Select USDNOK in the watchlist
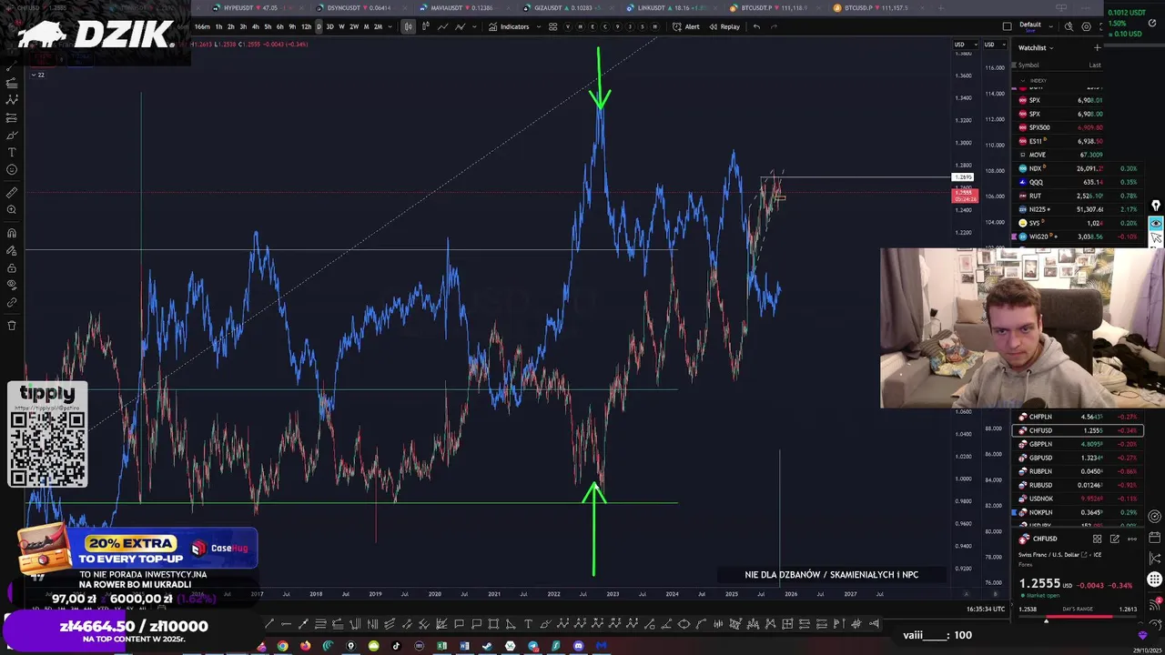1165x655 pixels. point(1077,499)
